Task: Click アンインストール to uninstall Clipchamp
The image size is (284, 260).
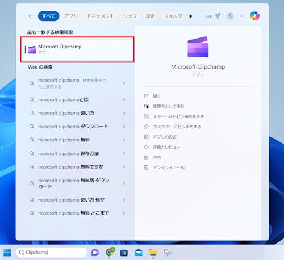Action: 169,167
